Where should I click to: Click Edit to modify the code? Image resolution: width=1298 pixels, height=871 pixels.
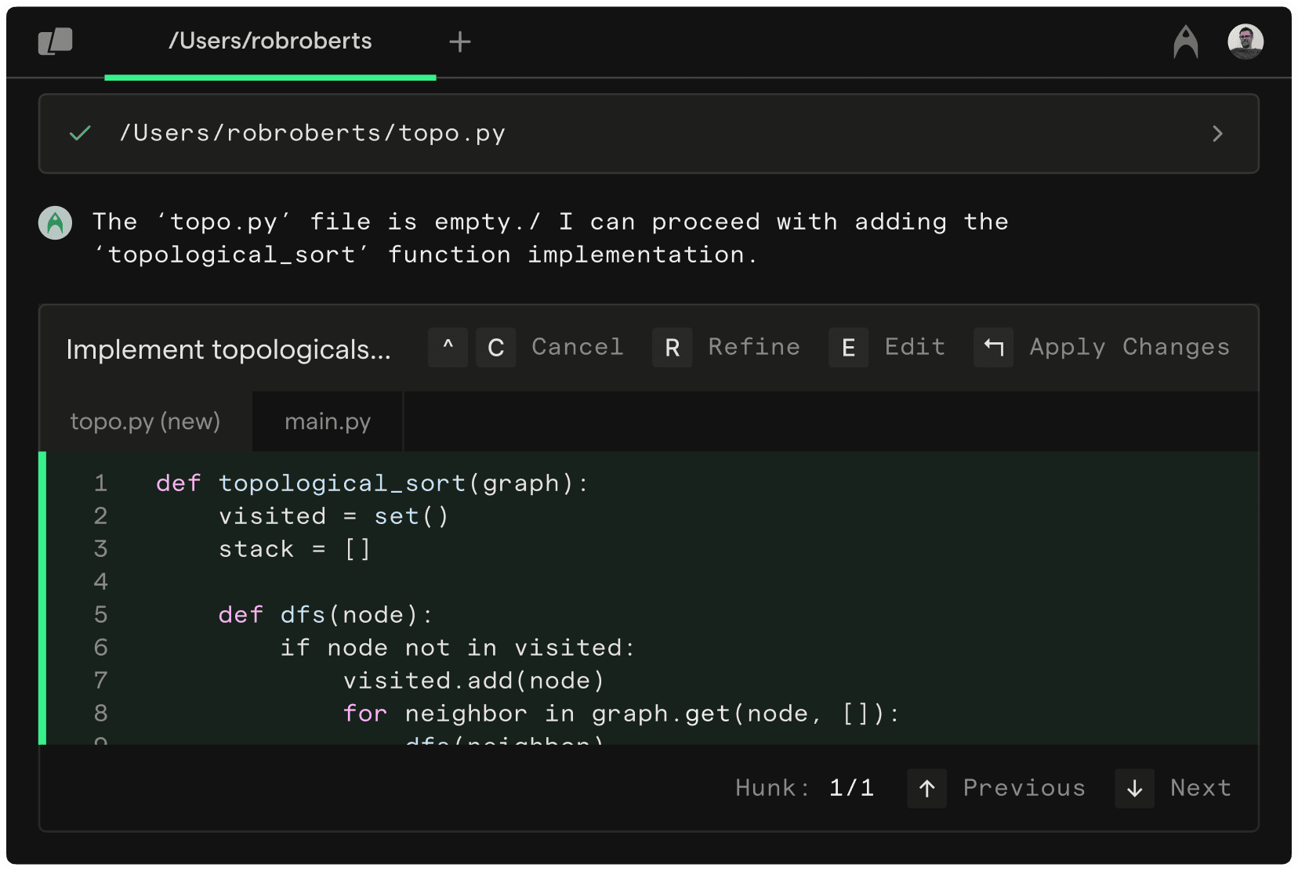[x=914, y=347]
